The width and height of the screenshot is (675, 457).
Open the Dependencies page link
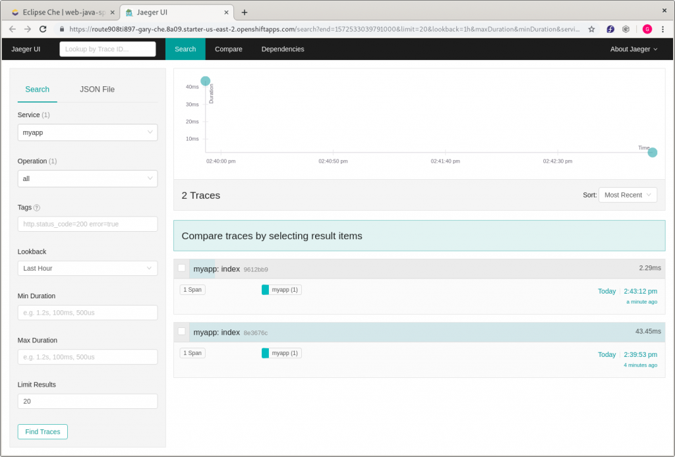point(283,49)
